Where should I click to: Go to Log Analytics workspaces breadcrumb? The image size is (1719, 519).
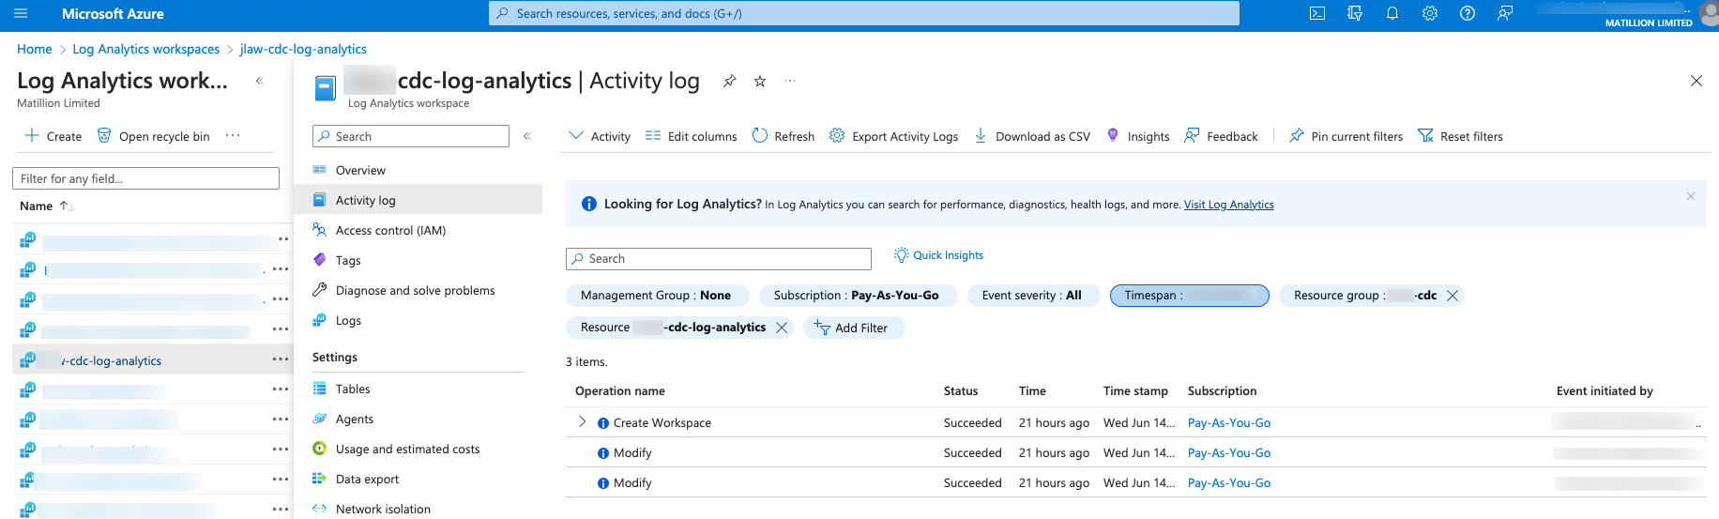[x=146, y=49]
